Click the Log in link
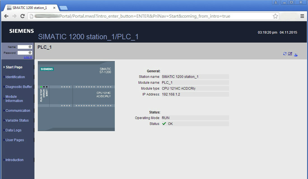Viewport: 308px width, 179px height. click(28, 57)
